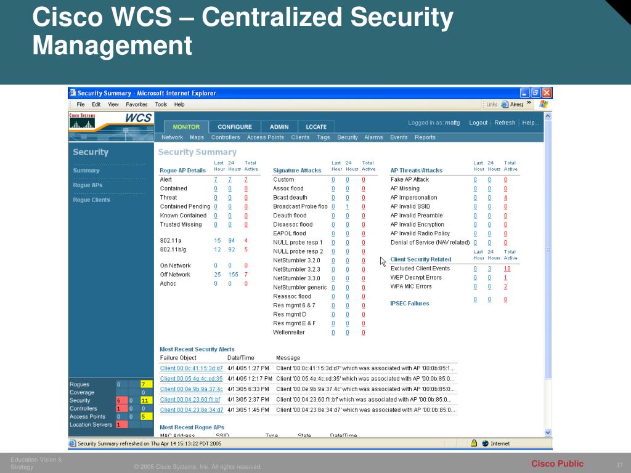Click the Cisco WCS logo banner
Image resolution: width=631 pixels, height=473 pixels.
tap(111, 126)
